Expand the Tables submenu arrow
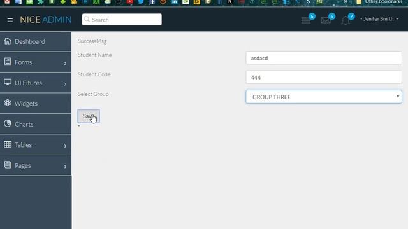 click(x=65, y=146)
